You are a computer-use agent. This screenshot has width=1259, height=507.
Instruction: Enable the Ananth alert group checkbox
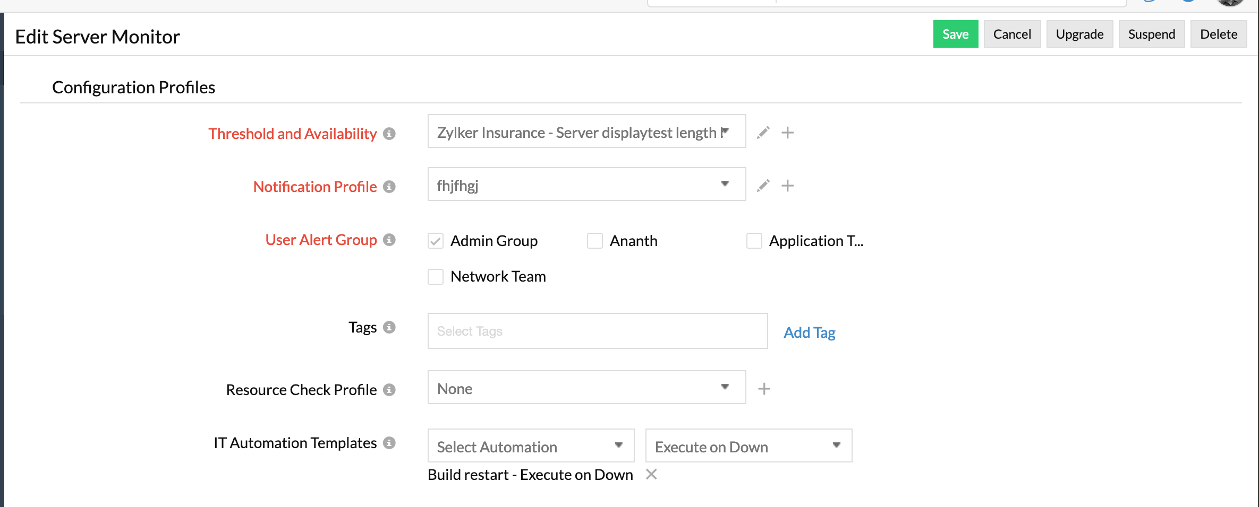(595, 241)
